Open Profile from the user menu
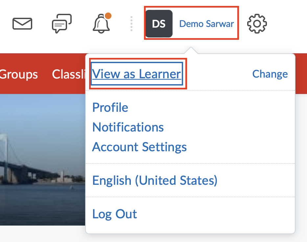This screenshot has width=307, height=242. coord(110,108)
